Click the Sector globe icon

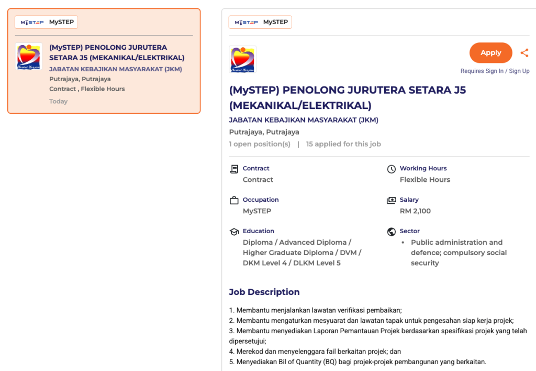click(x=391, y=232)
